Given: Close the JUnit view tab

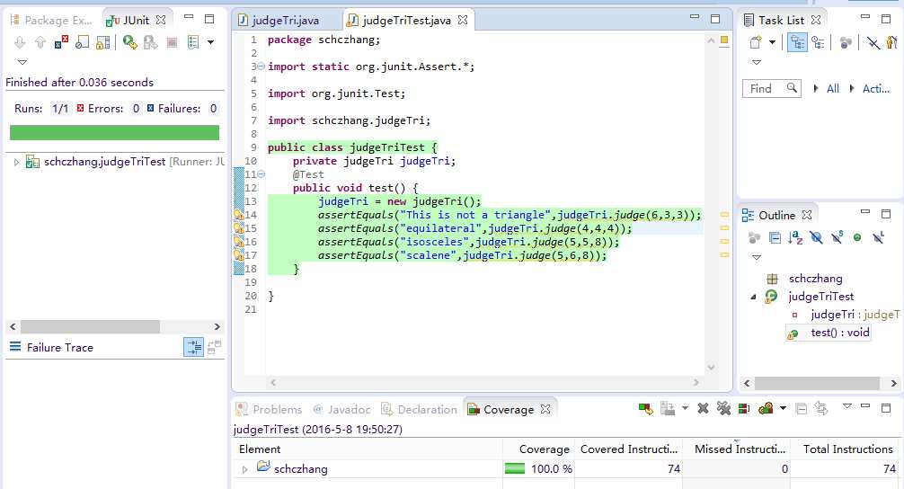Looking at the screenshot, I should click(161, 20).
